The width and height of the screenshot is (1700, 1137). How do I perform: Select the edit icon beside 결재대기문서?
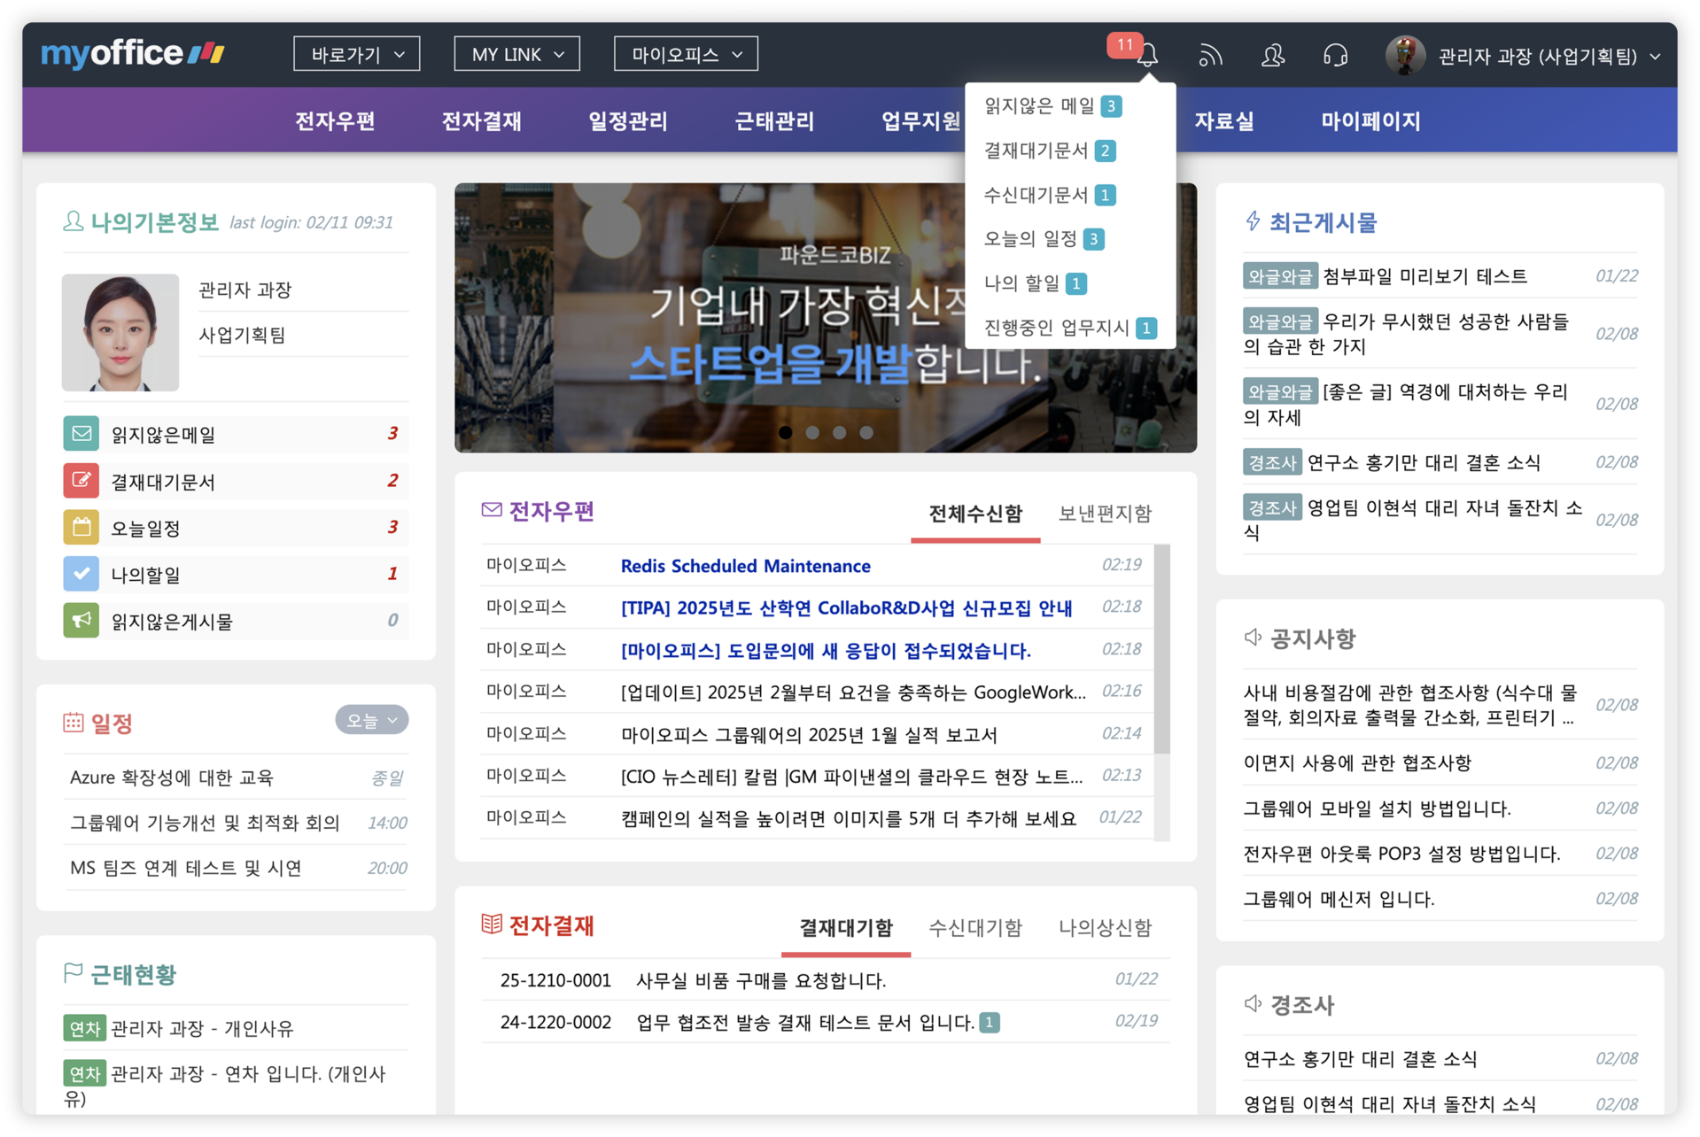coord(82,481)
